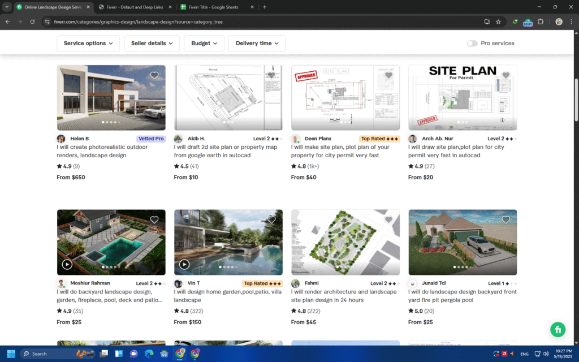579x362 pixels.
Task: Go back to the previous page
Action: click(8, 22)
